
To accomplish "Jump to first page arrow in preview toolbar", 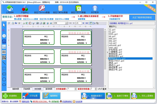I will point(70,23).
